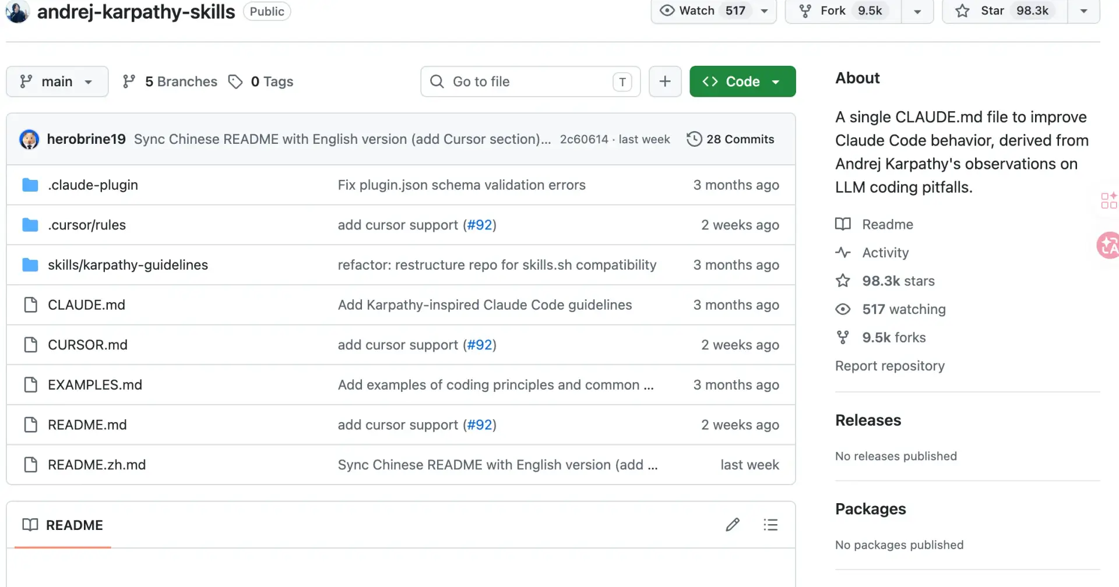This screenshot has width=1119, height=587.
Task: Open the add file plus button
Action: [665, 82]
